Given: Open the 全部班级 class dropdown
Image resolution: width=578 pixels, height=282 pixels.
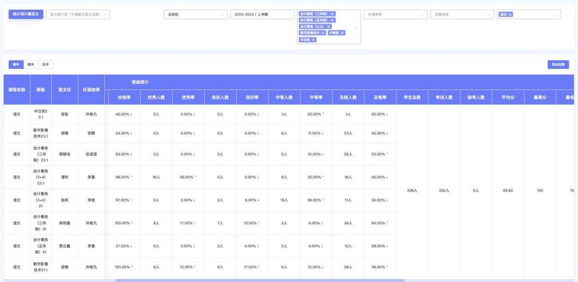Looking at the screenshot, I should tap(462, 14).
